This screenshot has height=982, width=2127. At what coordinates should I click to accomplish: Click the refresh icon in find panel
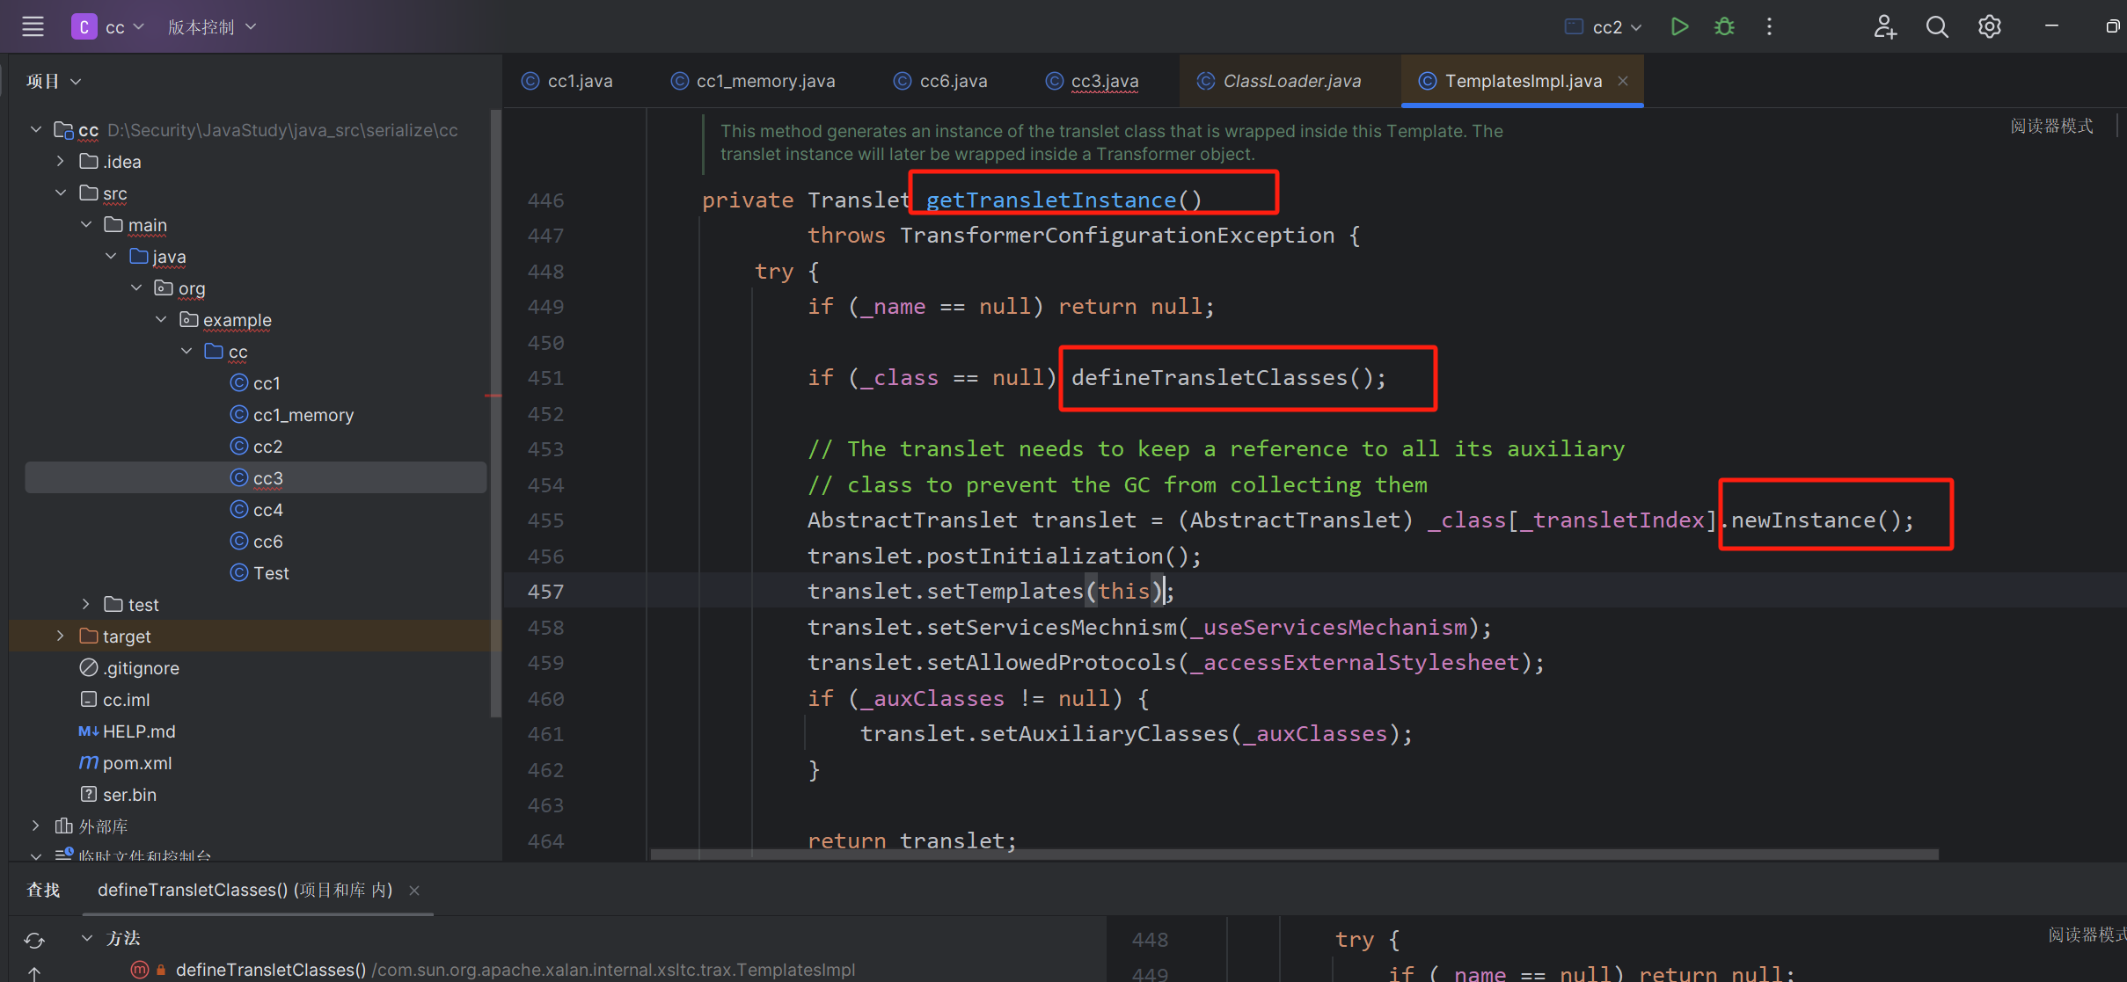tap(34, 940)
